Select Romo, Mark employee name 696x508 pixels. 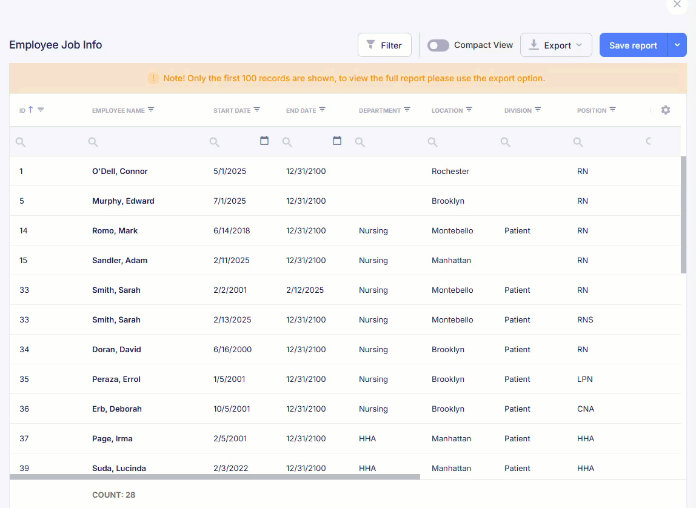click(x=115, y=231)
